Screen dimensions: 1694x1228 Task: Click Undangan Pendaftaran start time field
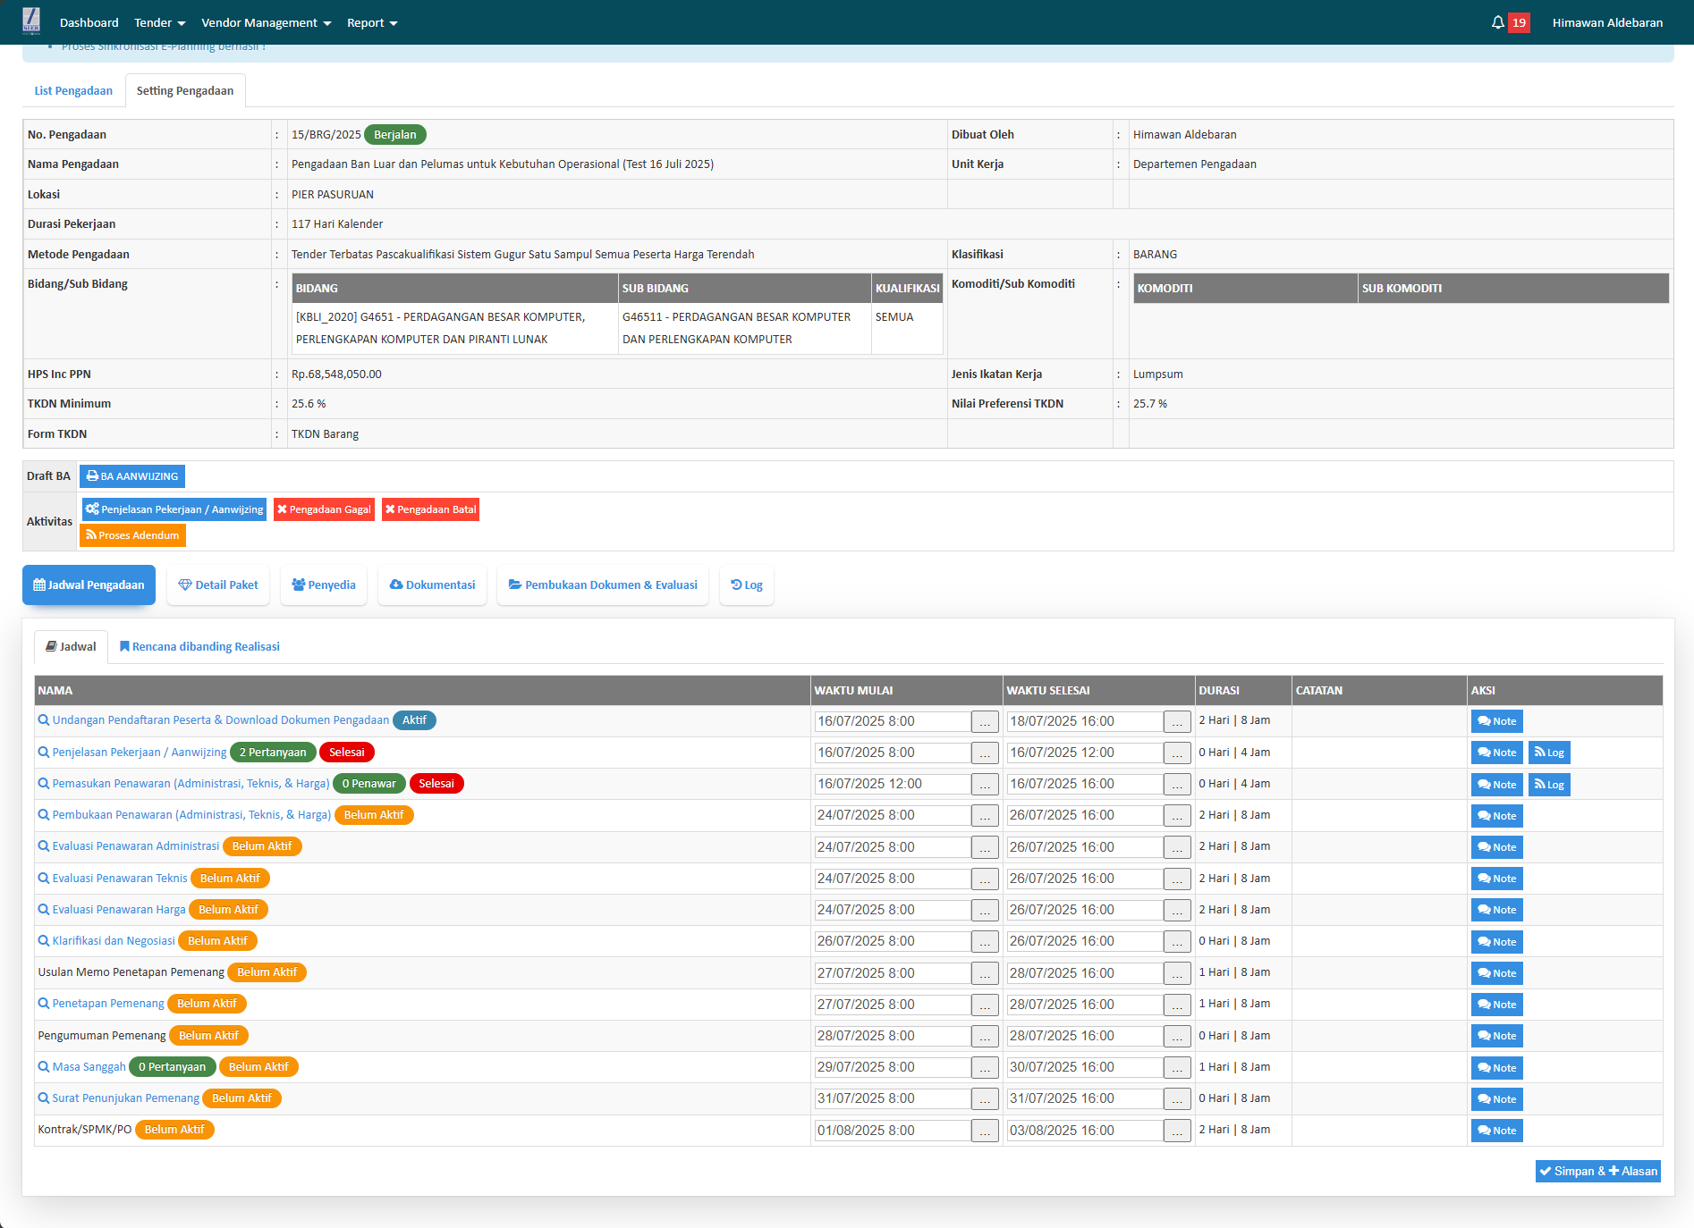coord(892,721)
